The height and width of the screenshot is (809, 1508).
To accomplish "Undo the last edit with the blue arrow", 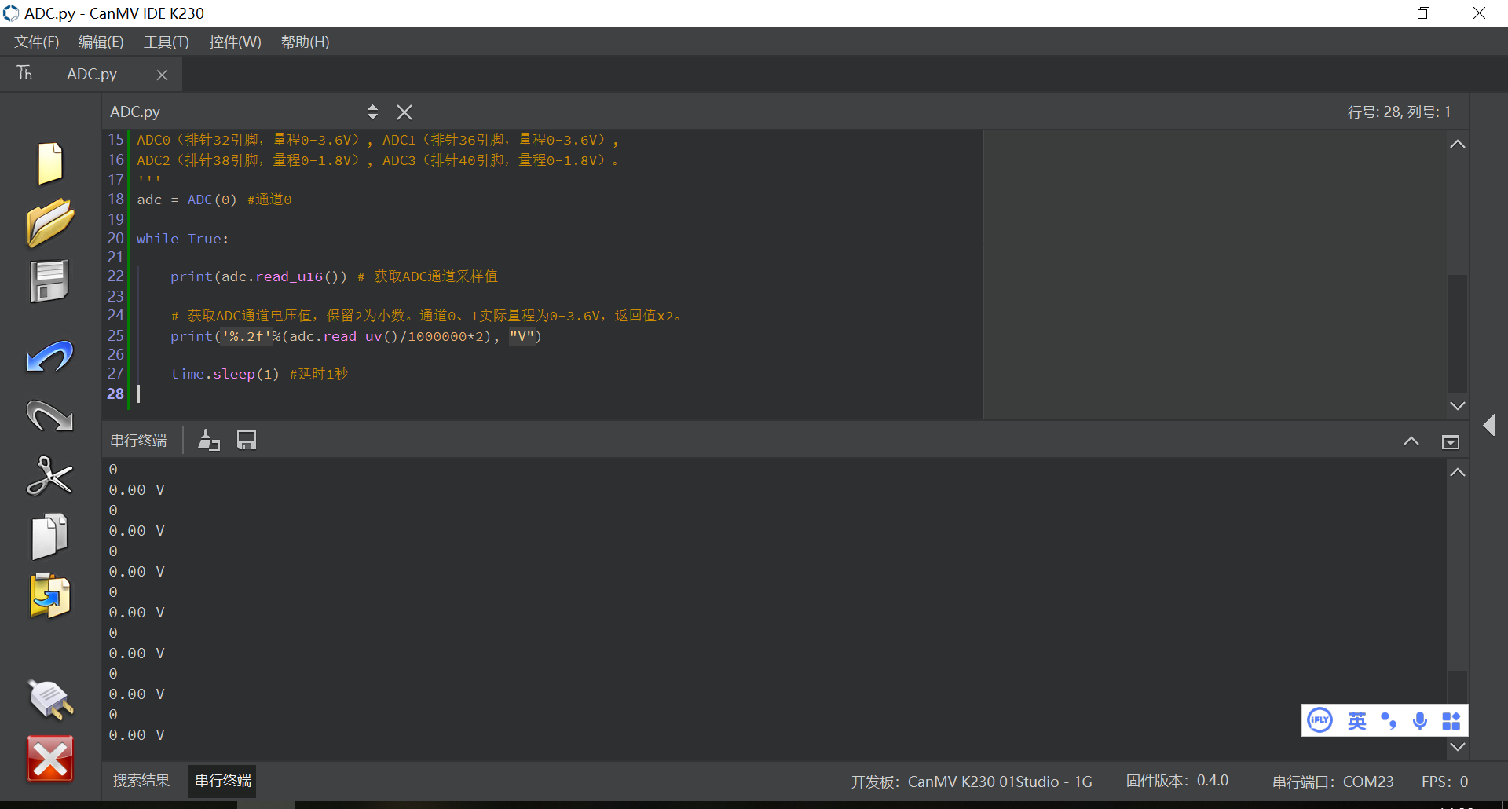I will pos(50,357).
